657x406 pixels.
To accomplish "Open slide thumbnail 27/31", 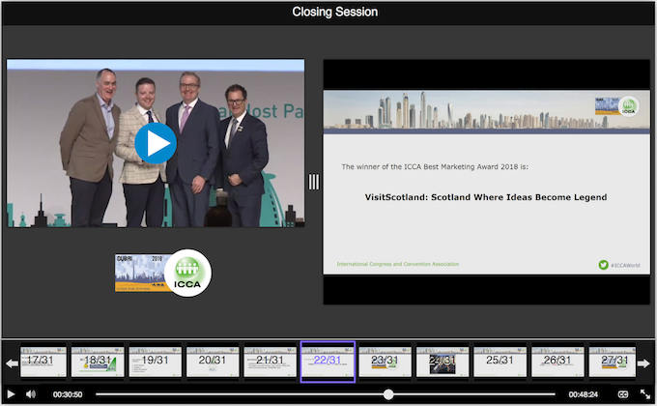I will coord(613,362).
